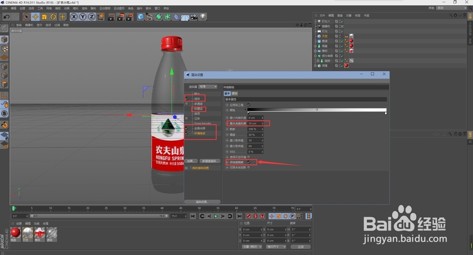Toggle the 环境吸收 checkbox

(186, 133)
